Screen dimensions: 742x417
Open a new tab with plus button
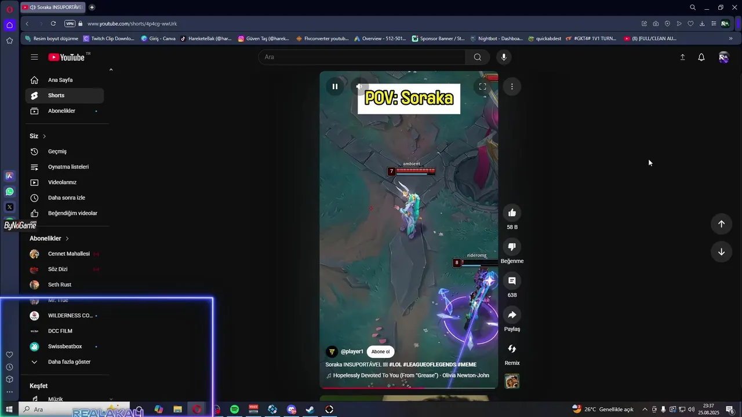[92, 8]
